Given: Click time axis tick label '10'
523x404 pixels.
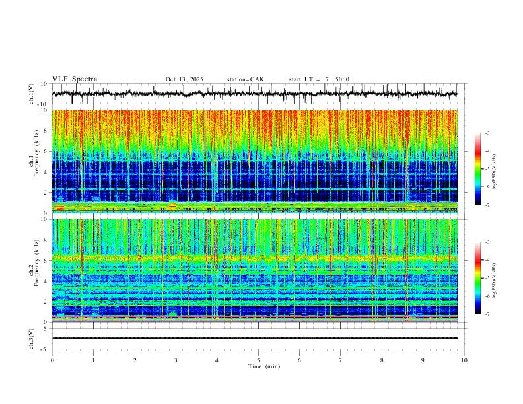Looking at the screenshot, I should tap(464, 360).
